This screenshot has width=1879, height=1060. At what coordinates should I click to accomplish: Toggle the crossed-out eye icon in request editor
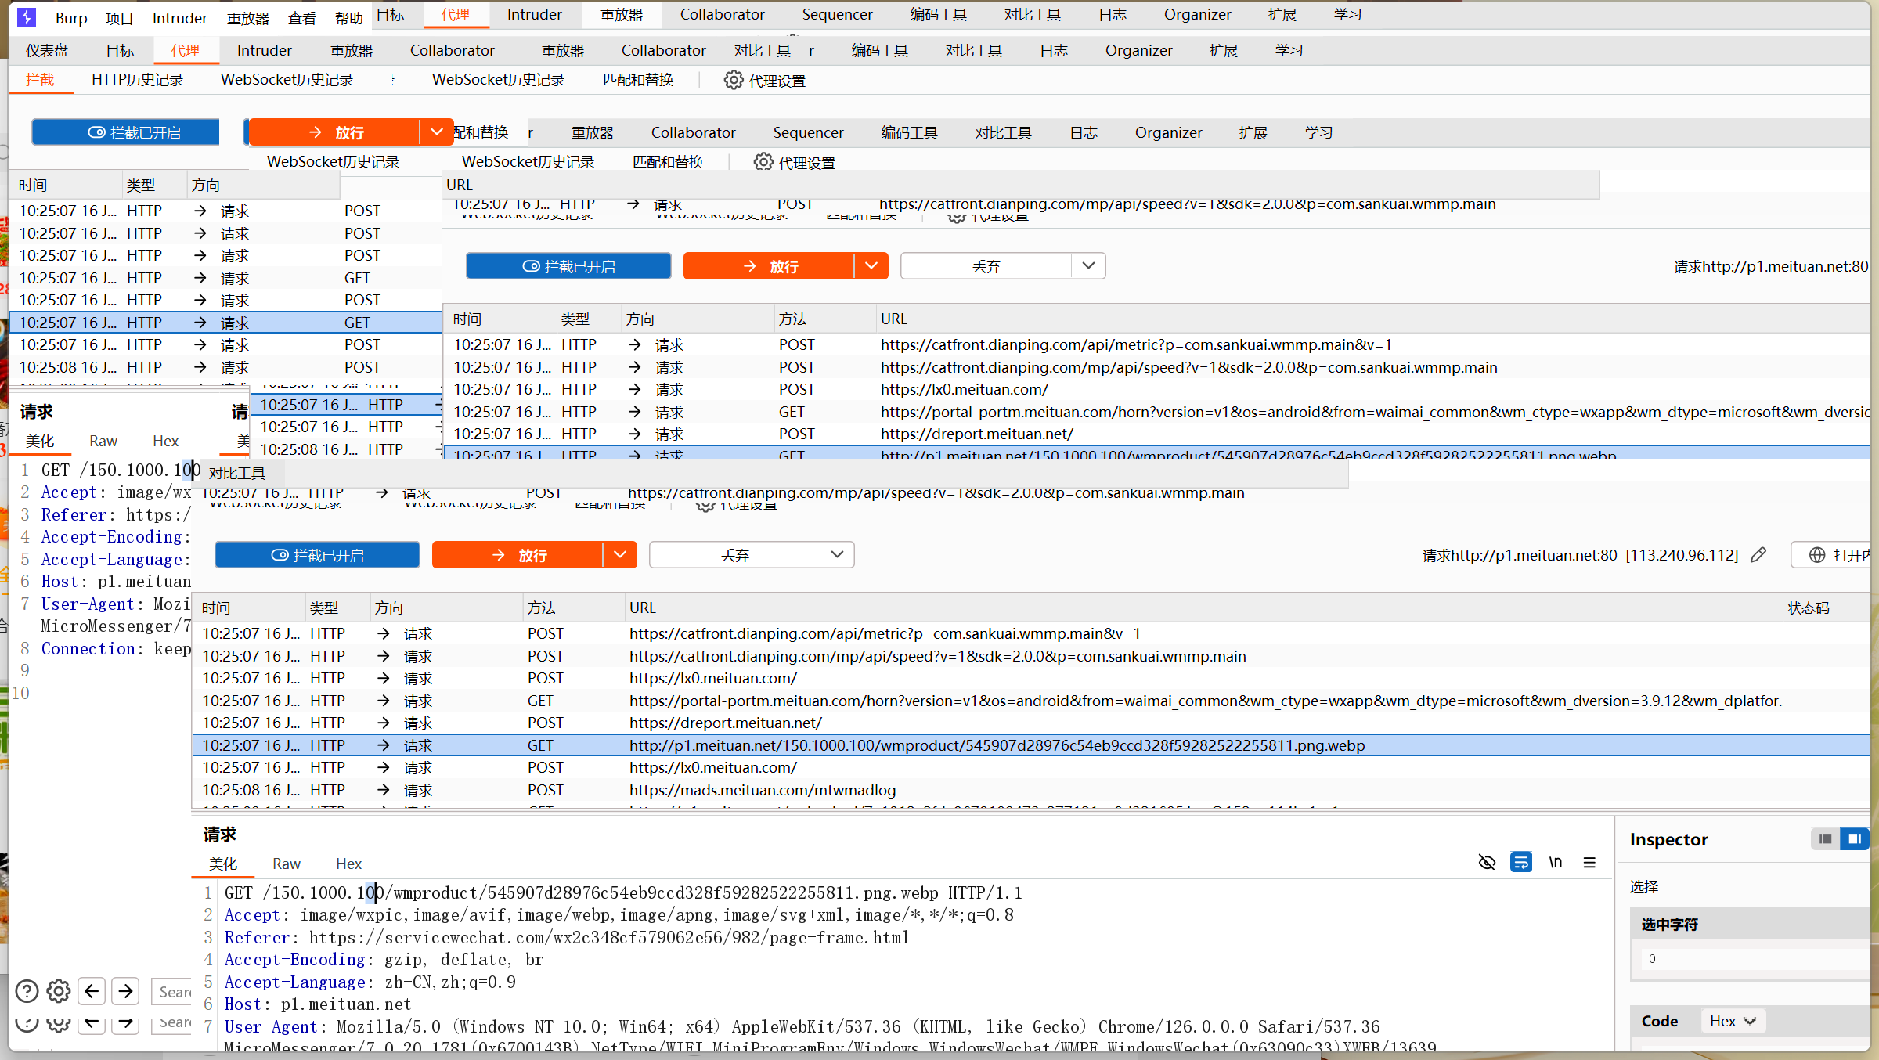pos(1487,862)
